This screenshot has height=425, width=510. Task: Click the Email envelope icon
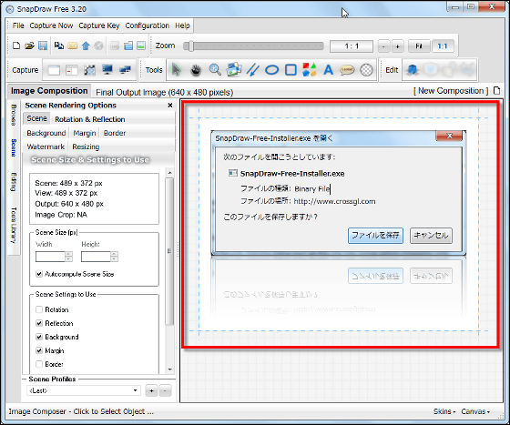[x=72, y=46]
